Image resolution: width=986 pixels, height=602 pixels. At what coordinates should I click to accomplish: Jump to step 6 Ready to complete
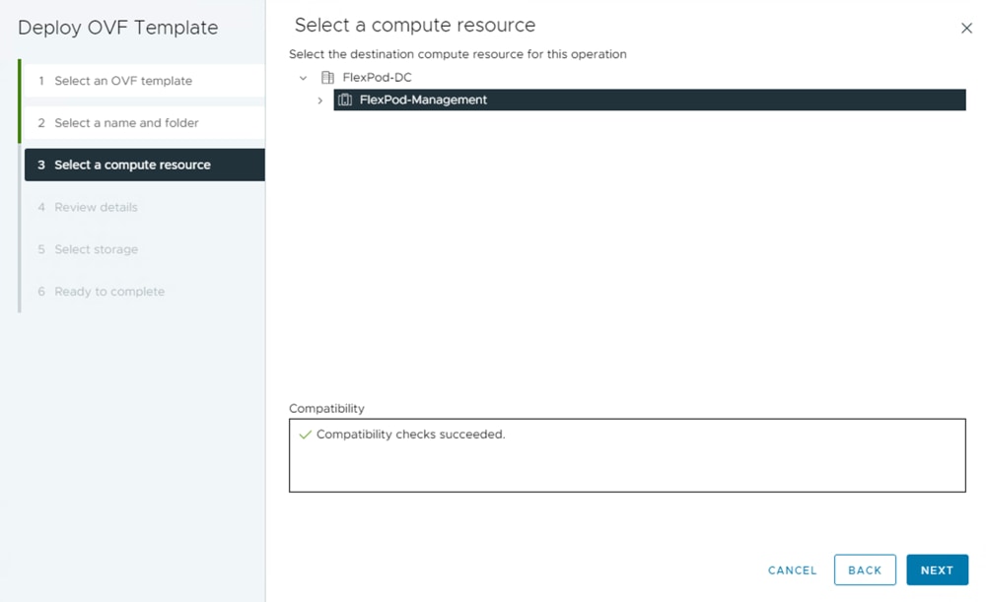point(109,292)
